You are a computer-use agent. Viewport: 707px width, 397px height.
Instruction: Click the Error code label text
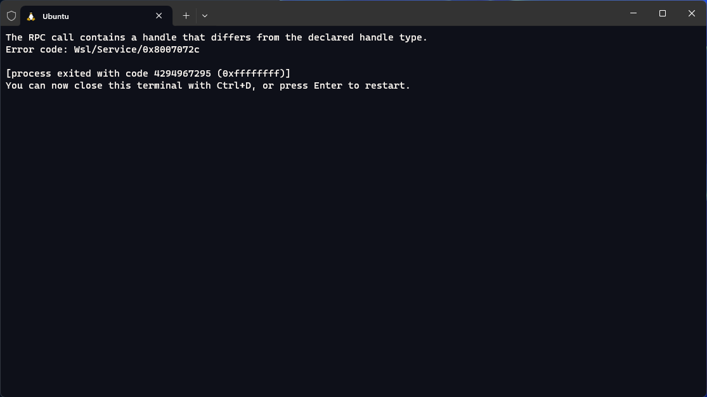coord(35,49)
